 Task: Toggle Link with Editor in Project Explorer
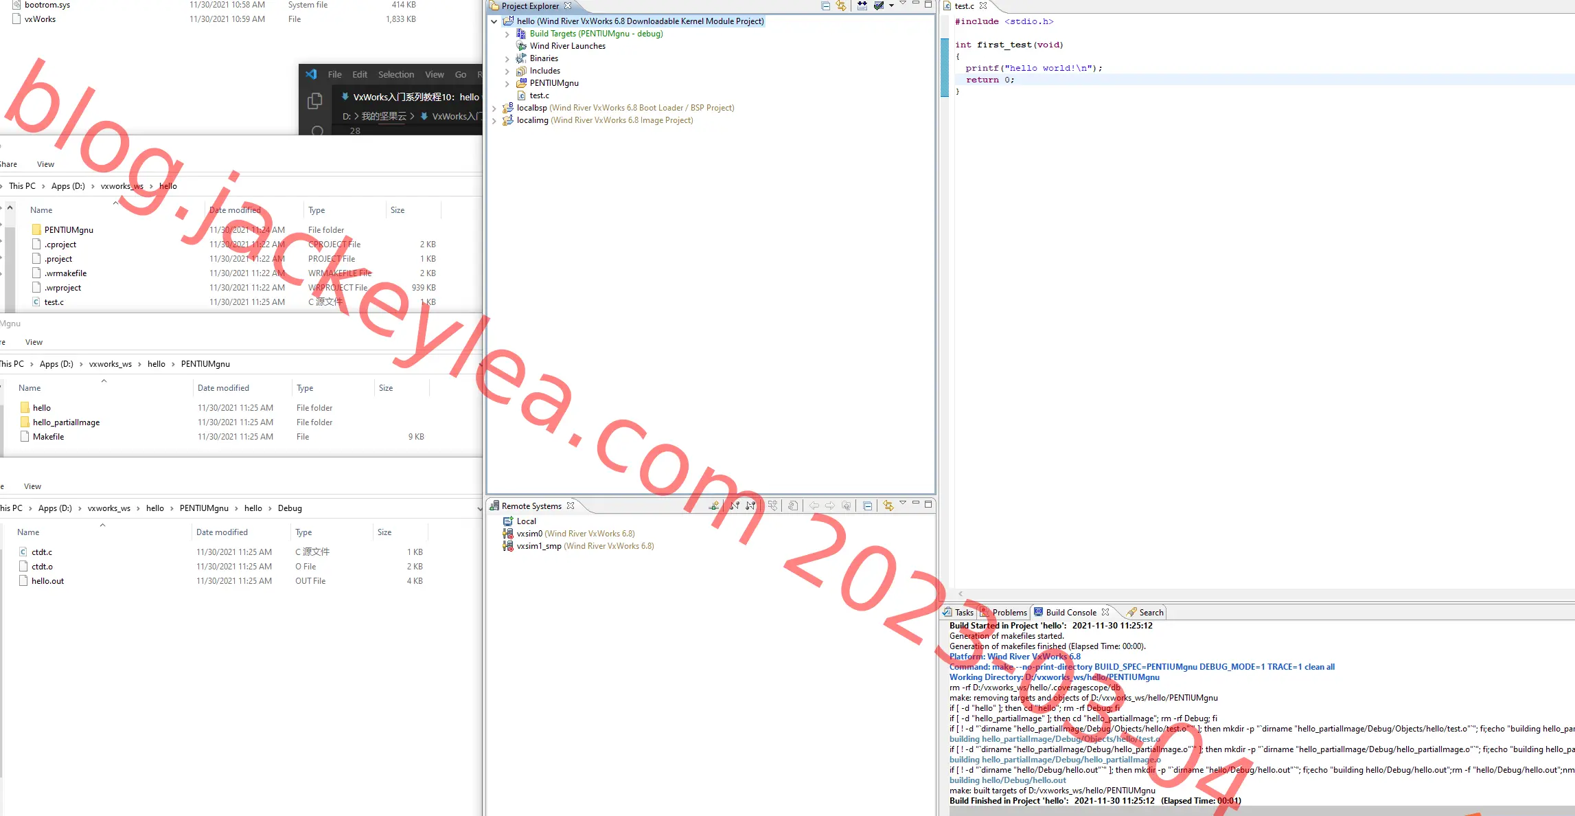pos(841,5)
